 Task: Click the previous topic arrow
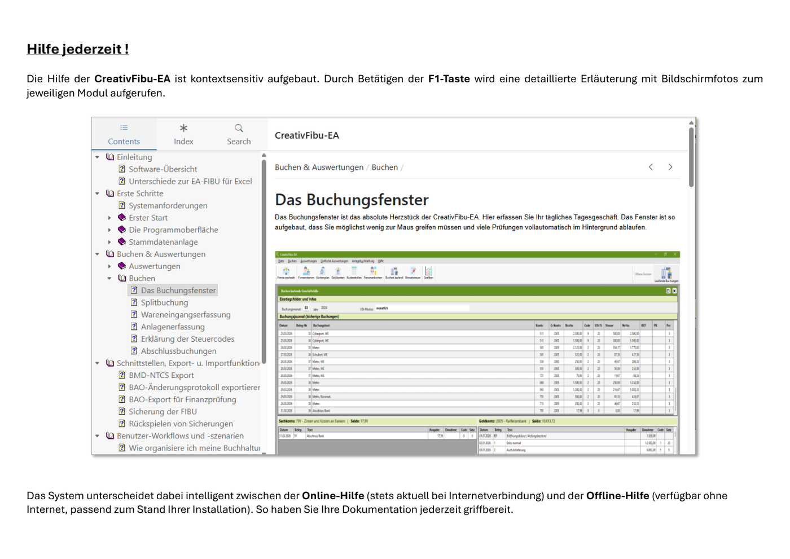tap(651, 167)
